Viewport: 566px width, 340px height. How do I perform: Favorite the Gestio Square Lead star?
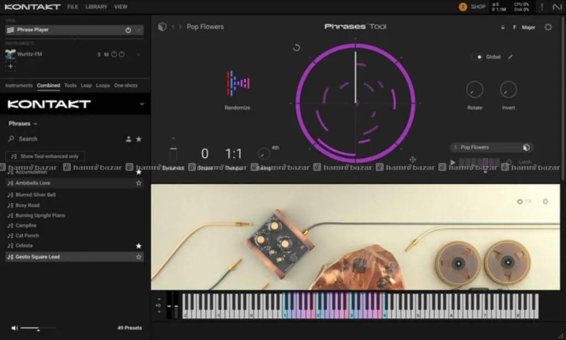tap(139, 257)
